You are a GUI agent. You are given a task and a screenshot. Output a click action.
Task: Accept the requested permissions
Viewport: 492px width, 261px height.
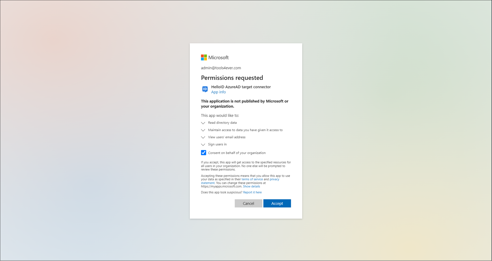tap(277, 203)
